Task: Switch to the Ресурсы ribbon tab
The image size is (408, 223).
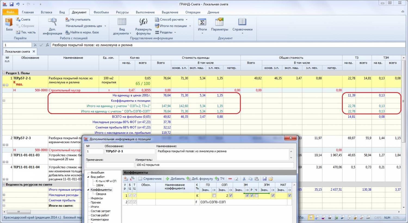Action: [x=122, y=12]
